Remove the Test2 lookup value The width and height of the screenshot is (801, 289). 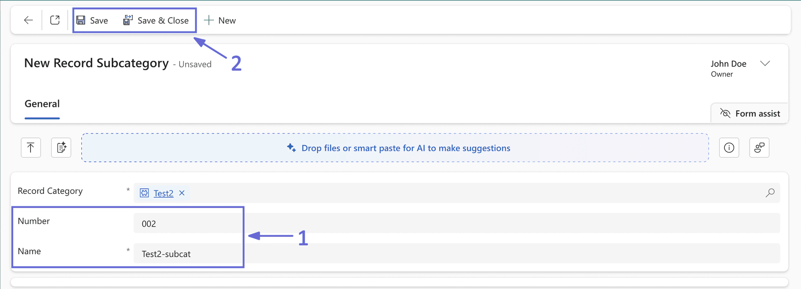[182, 193]
